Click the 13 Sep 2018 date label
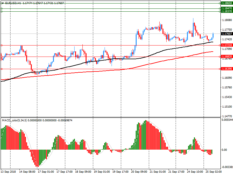The height and width of the screenshot is (175, 233). [9, 172]
